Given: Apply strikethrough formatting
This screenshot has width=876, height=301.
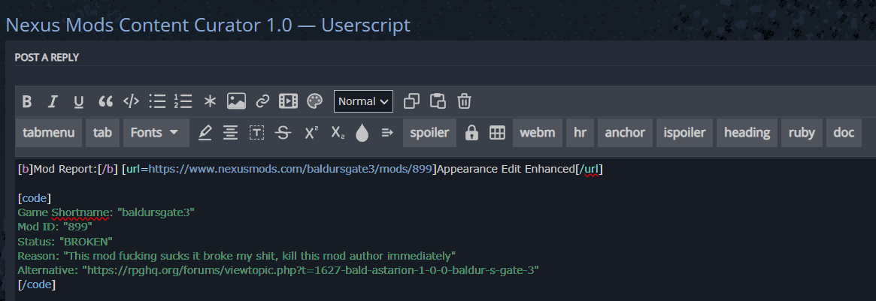Looking at the screenshot, I should pyautogui.click(x=283, y=133).
